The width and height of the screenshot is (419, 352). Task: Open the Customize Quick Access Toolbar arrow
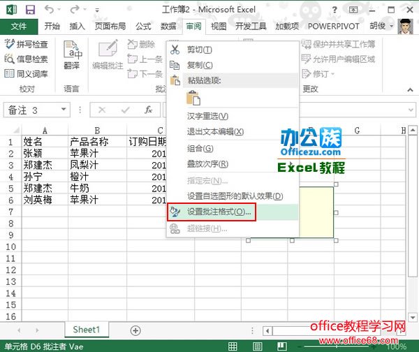click(x=97, y=10)
